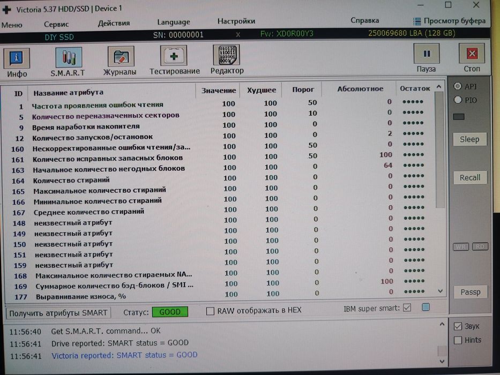Click the Остаток column header
The height and width of the screenshot is (375, 500).
click(415, 88)
